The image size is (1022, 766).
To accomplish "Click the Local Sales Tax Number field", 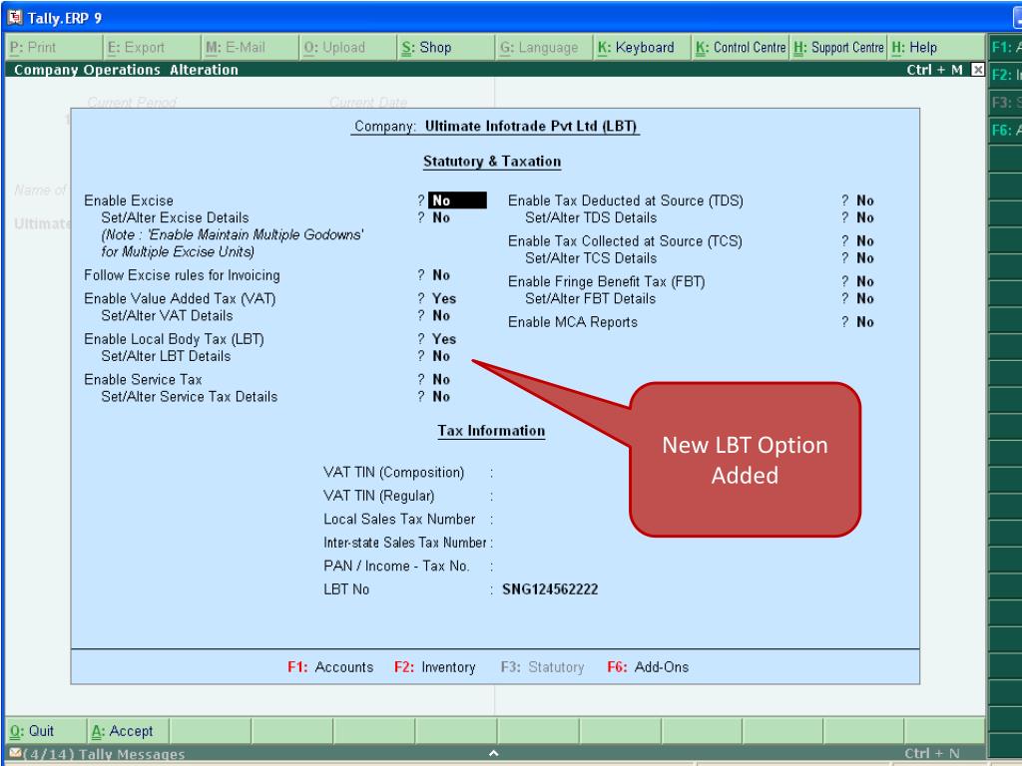I will [x=399, y=519].
